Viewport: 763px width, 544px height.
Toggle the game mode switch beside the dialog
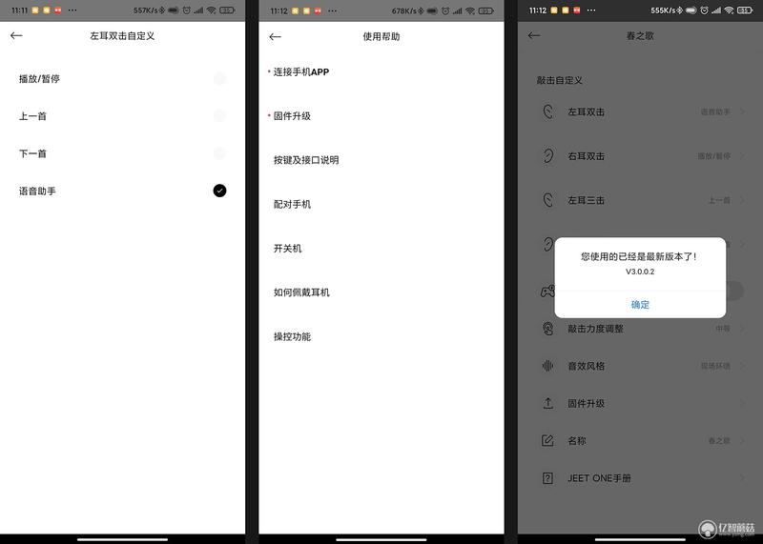pos(734,291)
